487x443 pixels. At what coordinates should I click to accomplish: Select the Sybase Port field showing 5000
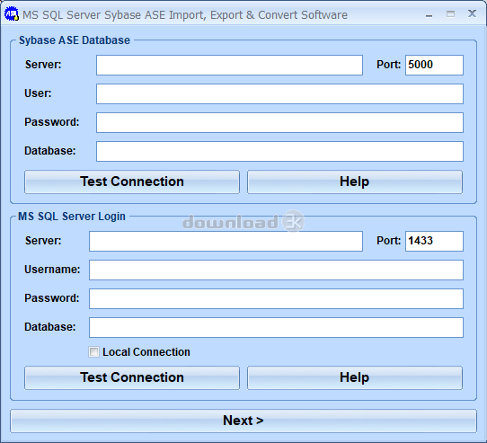[434, 66]
